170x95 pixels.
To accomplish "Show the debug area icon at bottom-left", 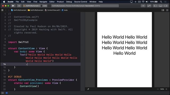I will [x=3, y=93].
